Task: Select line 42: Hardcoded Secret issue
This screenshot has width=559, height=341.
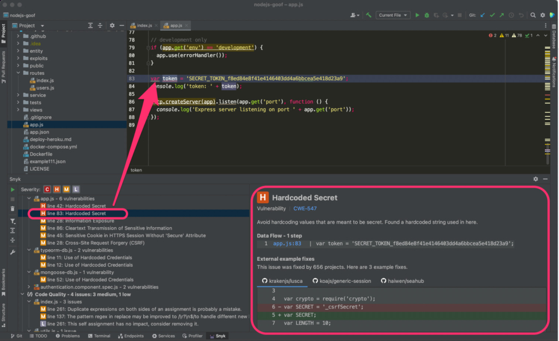Action: [x=73, y=206]
